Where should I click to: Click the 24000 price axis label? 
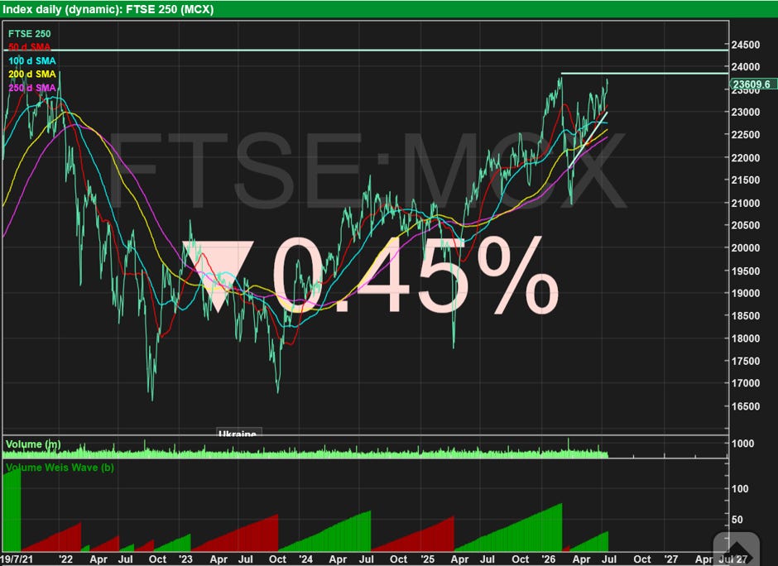tap(746, 67)
